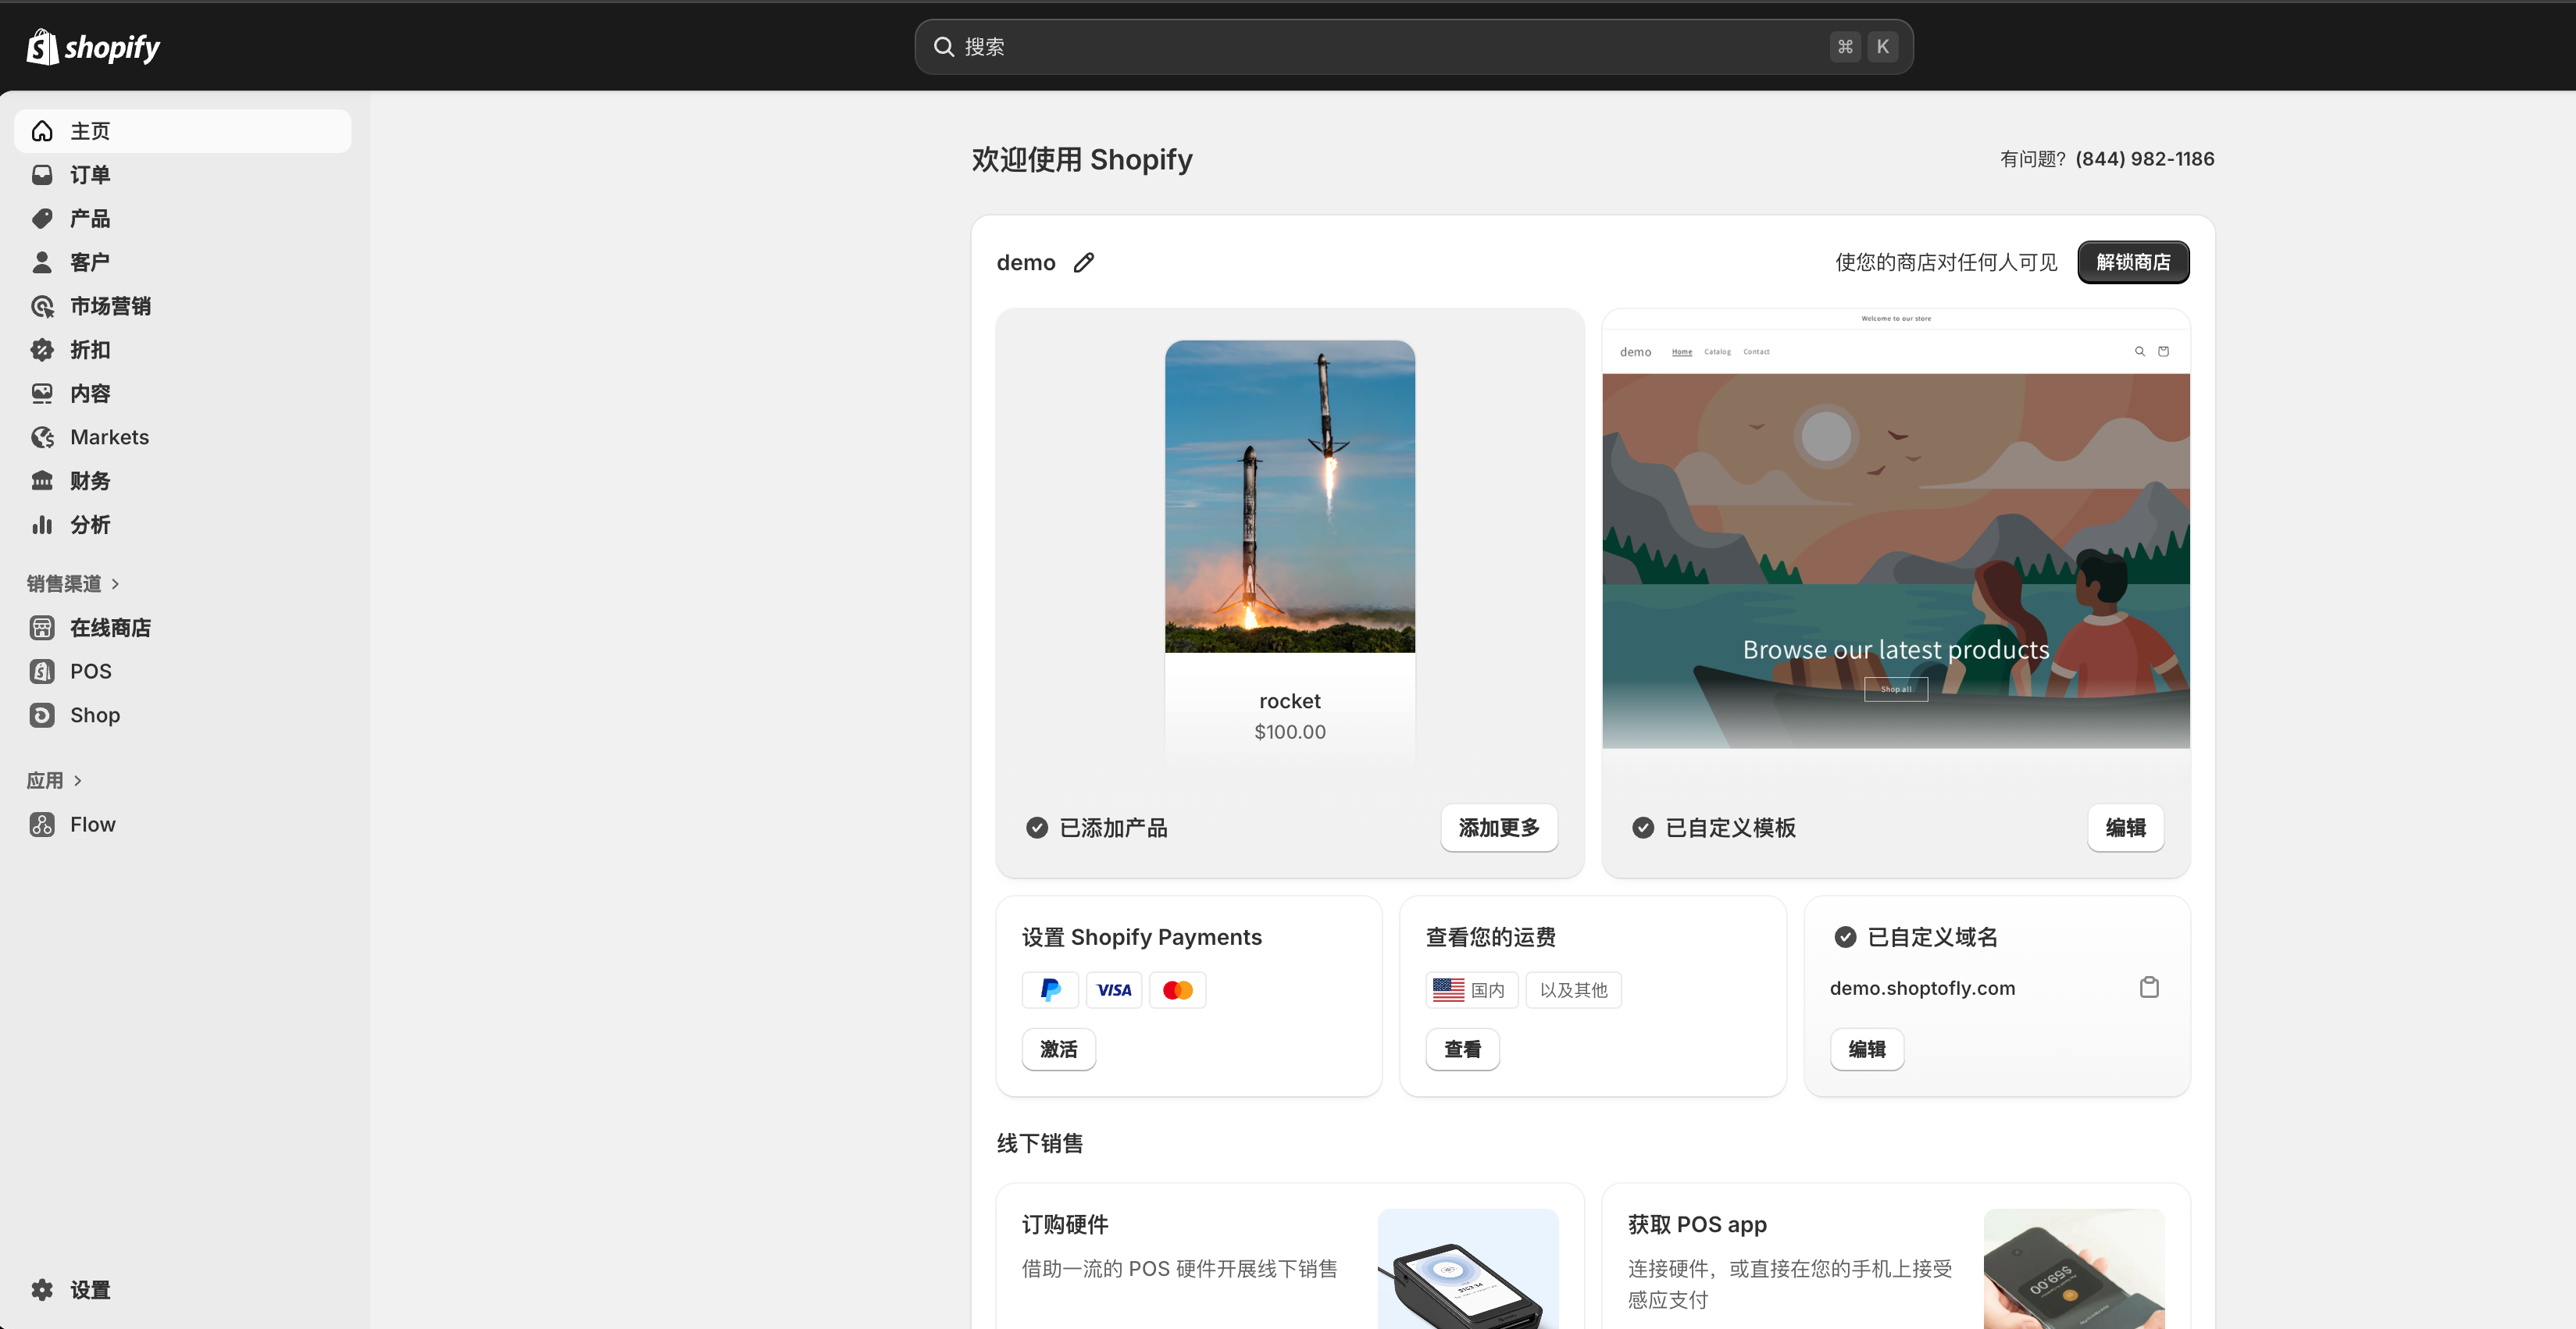2576x1329 pixels.
Task: Click Shop all button in the preview
Action: pos(1896,689)
